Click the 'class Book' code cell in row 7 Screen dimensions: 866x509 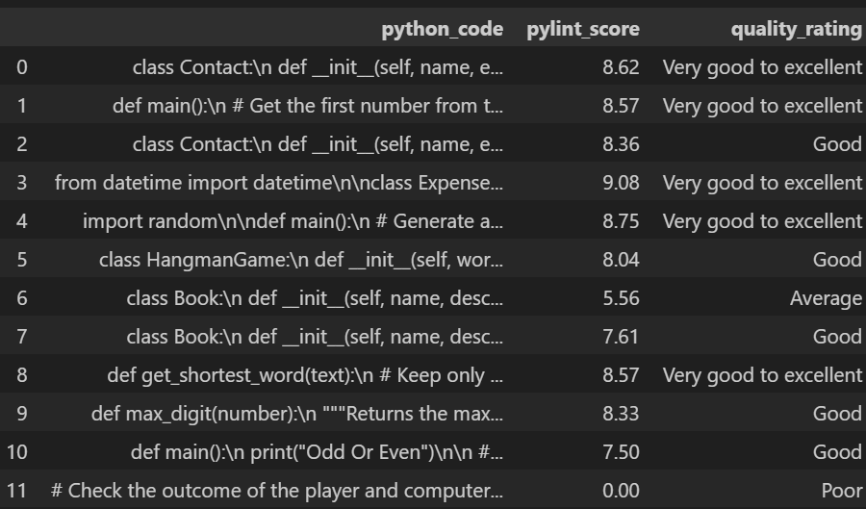(315, 337)
